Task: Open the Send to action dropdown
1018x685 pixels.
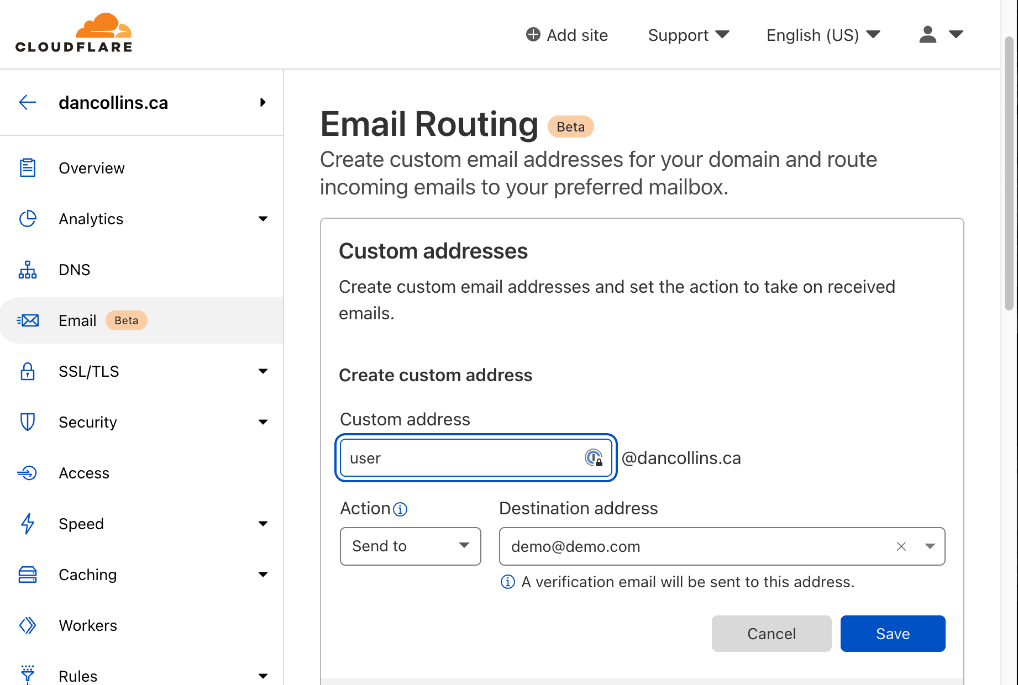Action: click(x=410, y=546)
